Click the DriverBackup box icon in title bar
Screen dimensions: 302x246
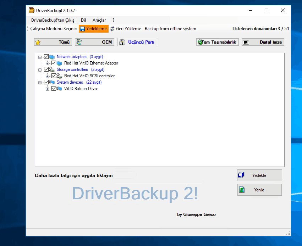[x=31, y=10]
